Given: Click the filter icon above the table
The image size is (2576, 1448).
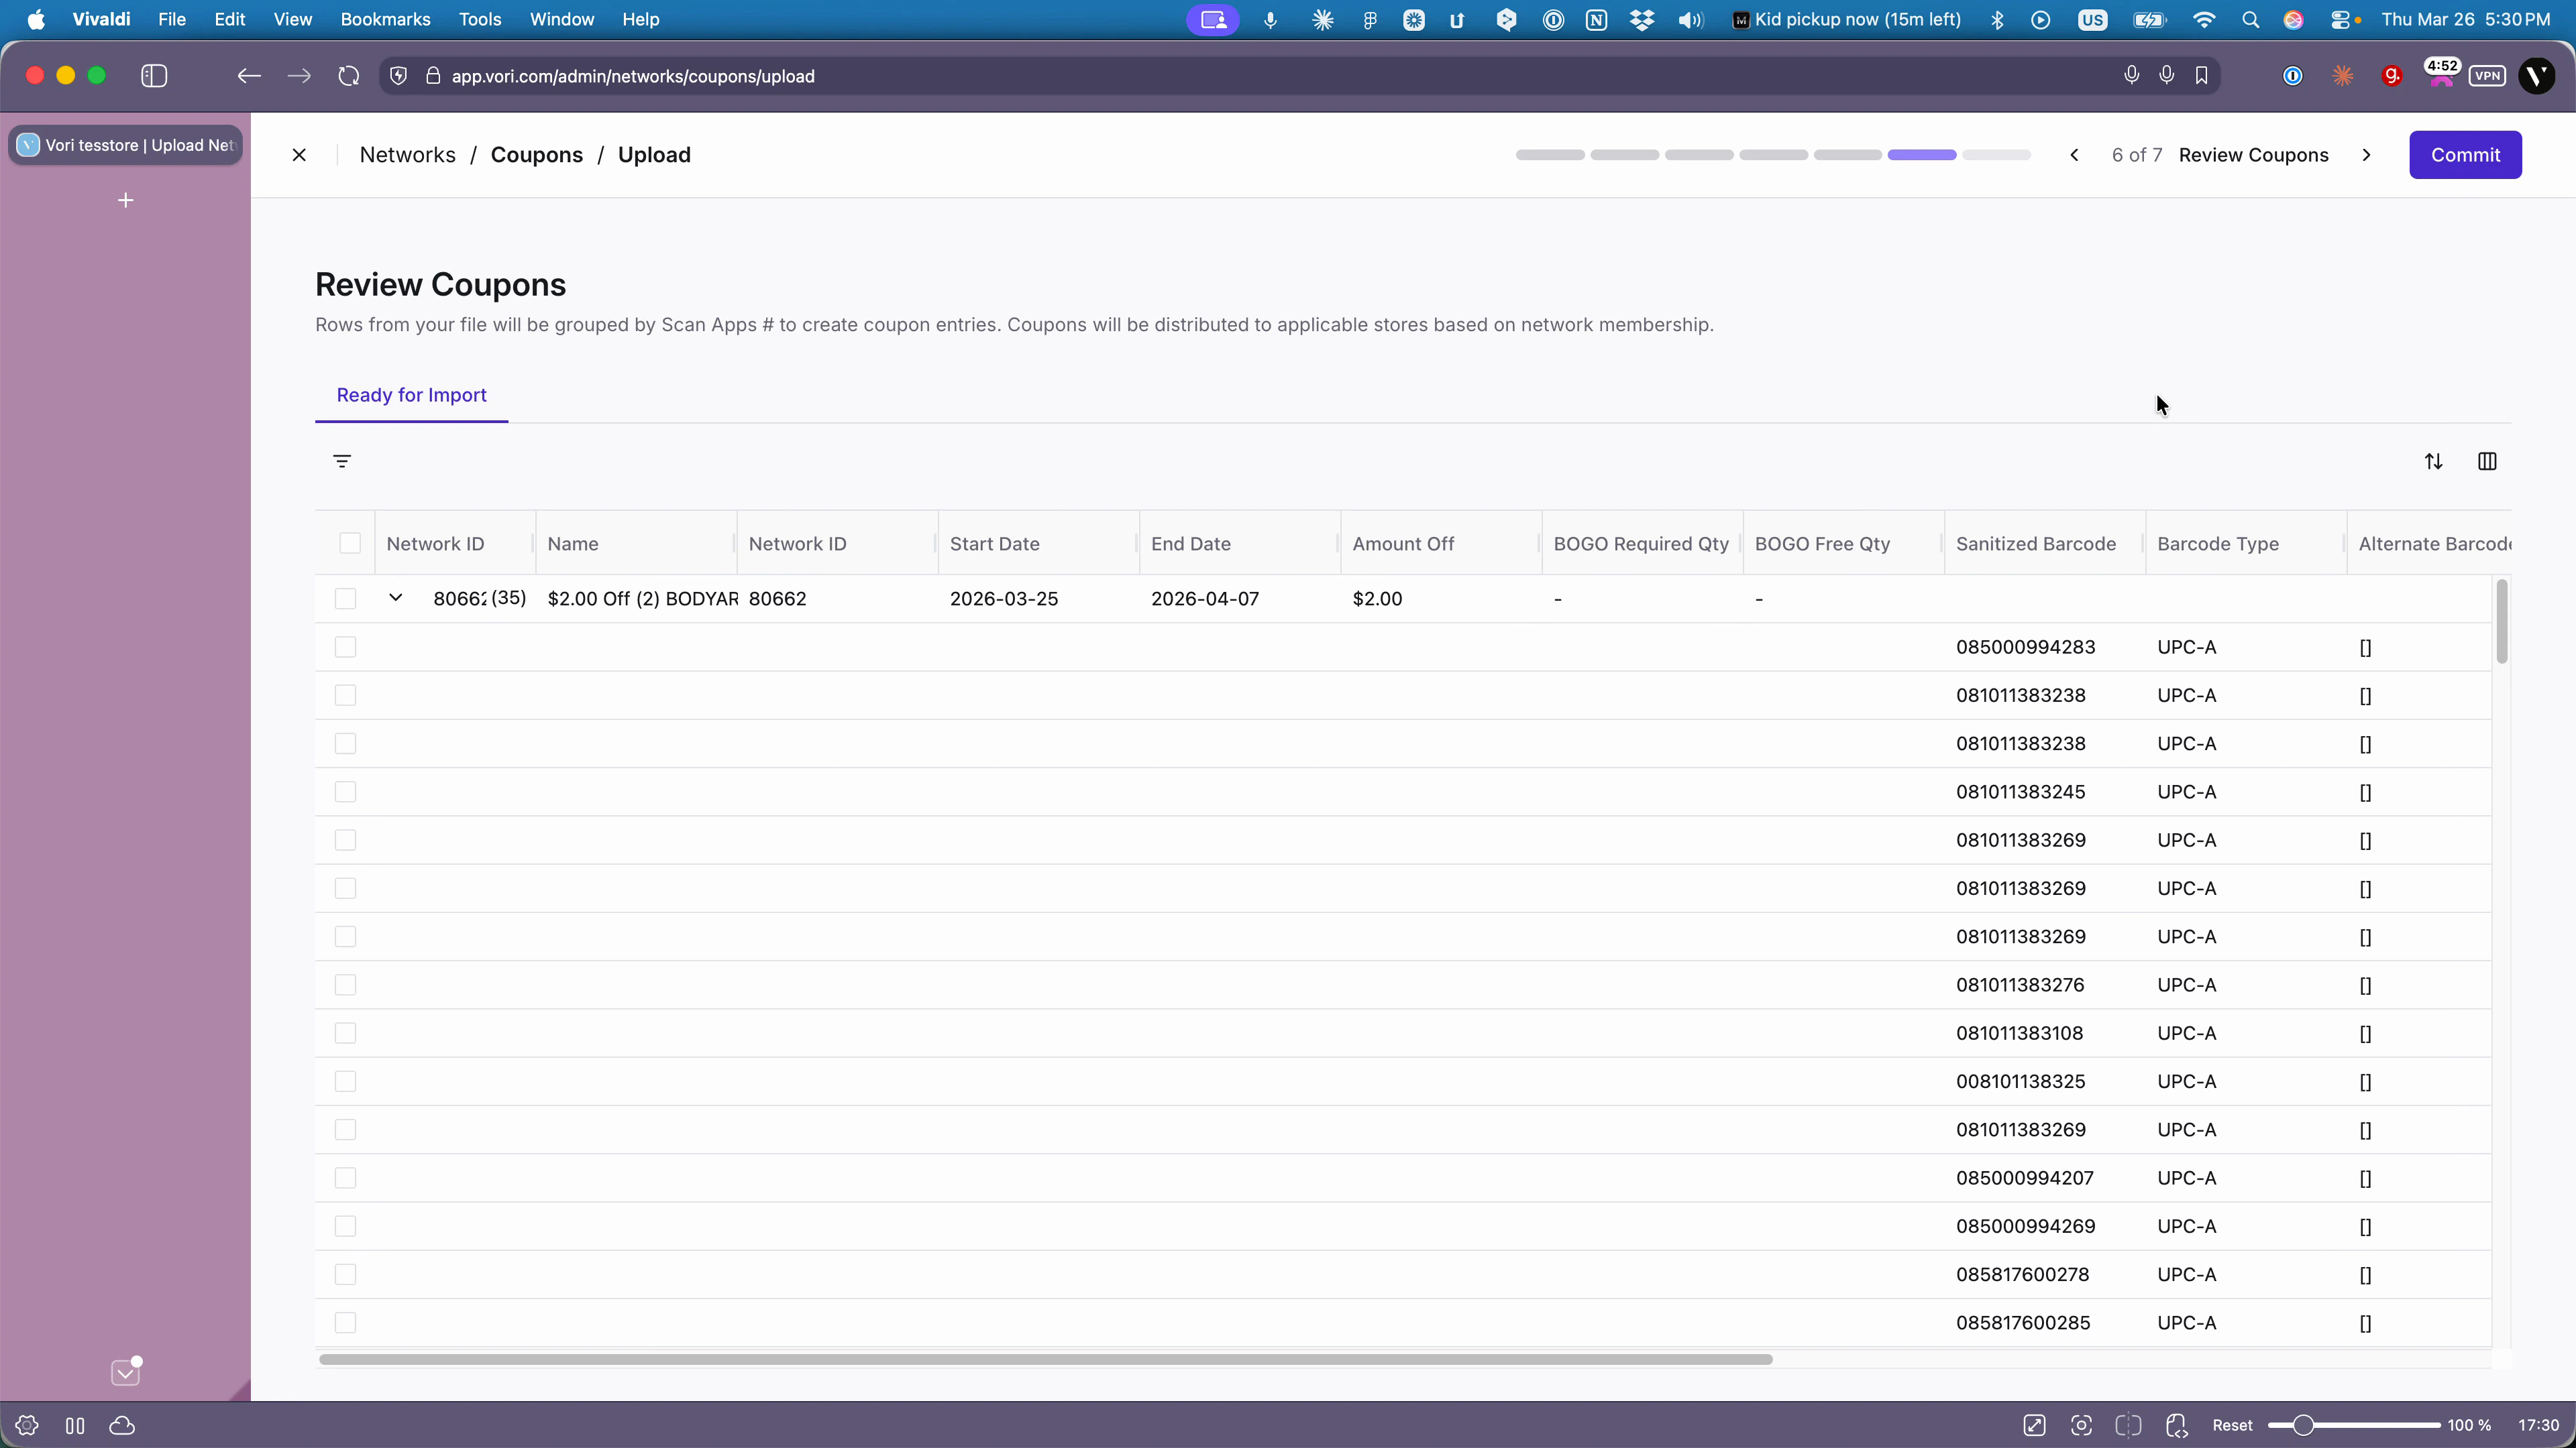Looking at the screenshot, I should click(x=342, y=461).
